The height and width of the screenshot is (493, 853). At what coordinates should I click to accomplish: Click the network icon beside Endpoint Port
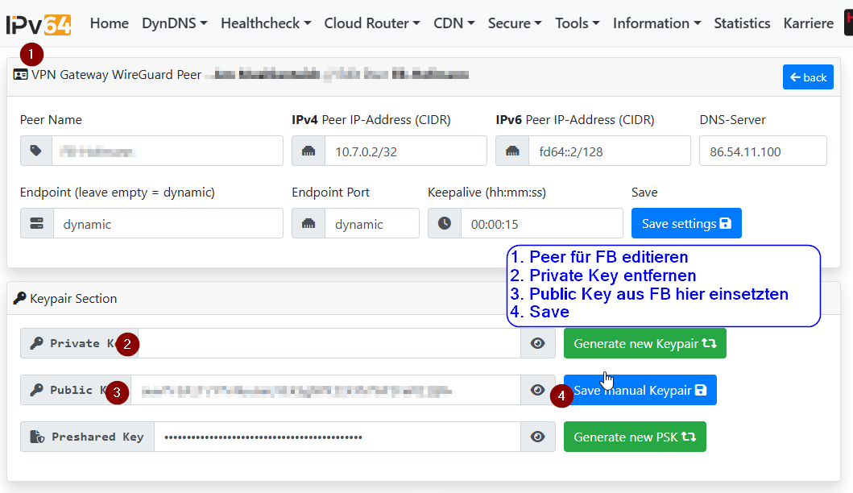tap(308, 224)
